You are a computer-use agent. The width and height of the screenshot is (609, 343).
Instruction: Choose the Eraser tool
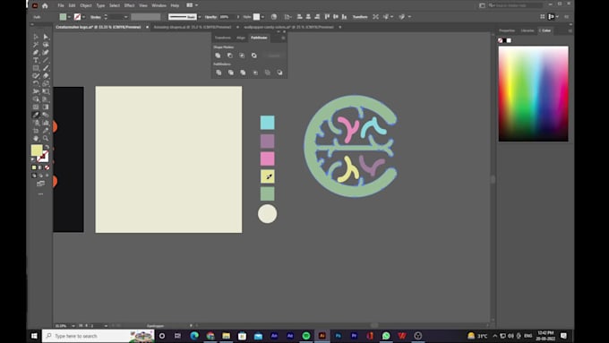tap(46, 76)
